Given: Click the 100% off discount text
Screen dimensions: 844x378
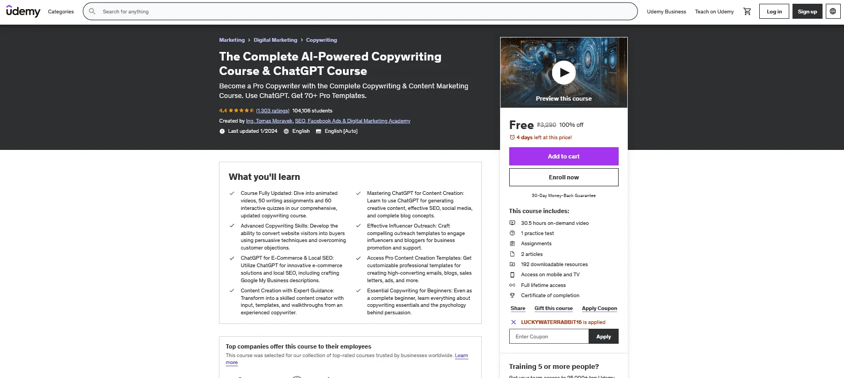Looking at the screenshot, I should pos(571,125).
